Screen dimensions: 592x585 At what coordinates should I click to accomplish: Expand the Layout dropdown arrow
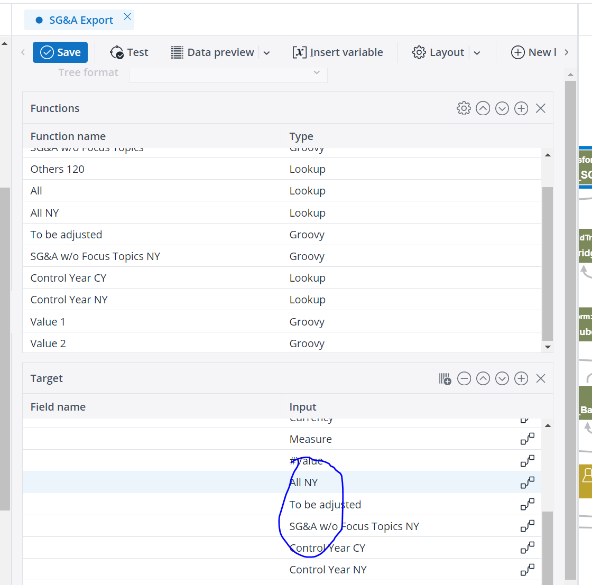[477, 53]
